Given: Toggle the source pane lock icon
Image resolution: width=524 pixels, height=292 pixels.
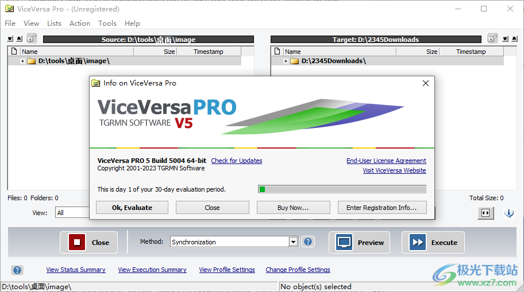Looking at the screenshot, I should (x=32, y=38).
